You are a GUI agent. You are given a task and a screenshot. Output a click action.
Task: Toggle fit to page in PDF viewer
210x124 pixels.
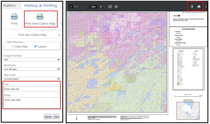pyautogui.click(x=110, y=7)
